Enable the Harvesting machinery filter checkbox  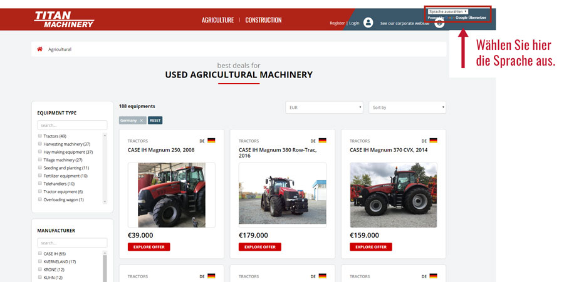point(40,144)
